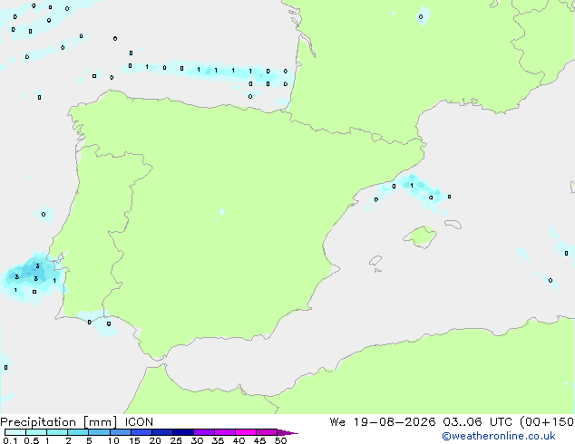Click the '25' legend scale label

(176, 440)
